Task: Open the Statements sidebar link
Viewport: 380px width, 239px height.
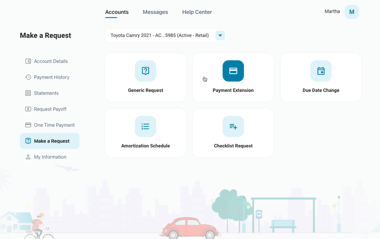Action: [46, 93]
